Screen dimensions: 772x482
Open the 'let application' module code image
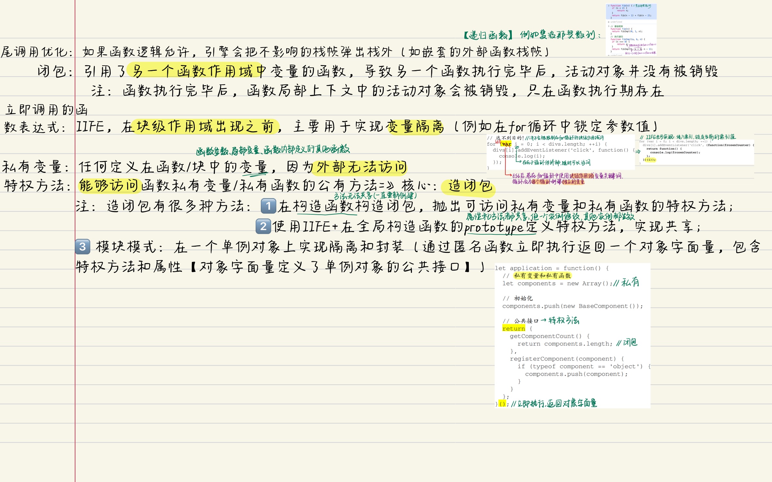[x=572, y=336]
